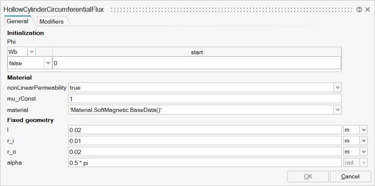Click the mu_rConst input field
The width and height of the screenshot is (375, 186).
(205, 98)
